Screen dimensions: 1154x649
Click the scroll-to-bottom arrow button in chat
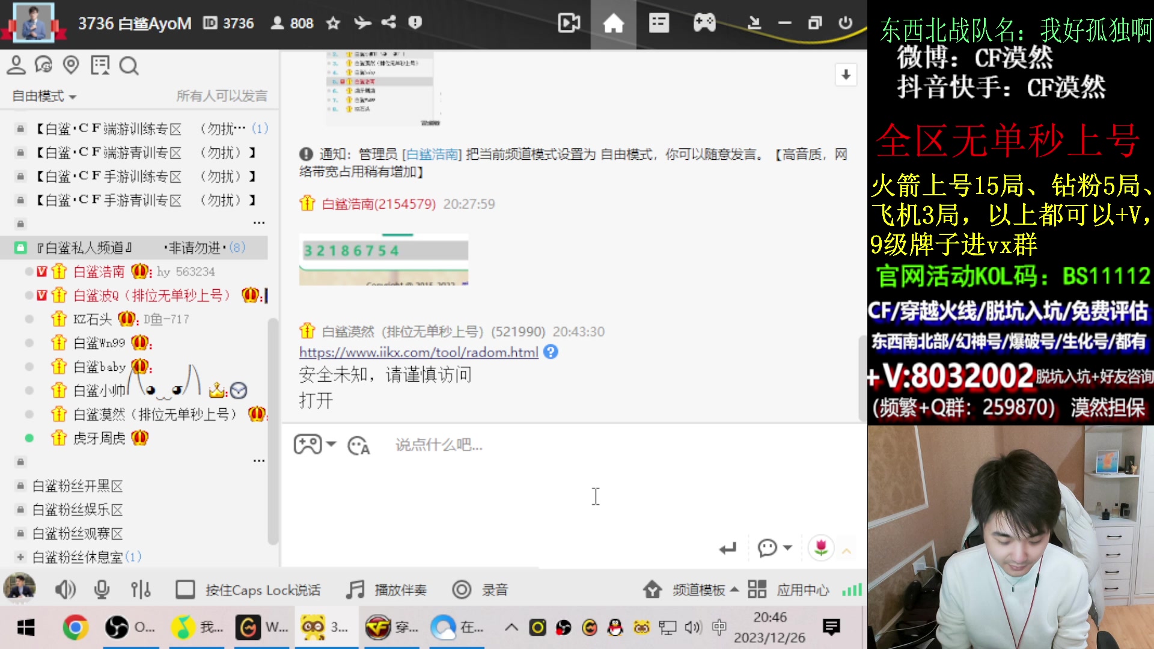click(846, 75)
